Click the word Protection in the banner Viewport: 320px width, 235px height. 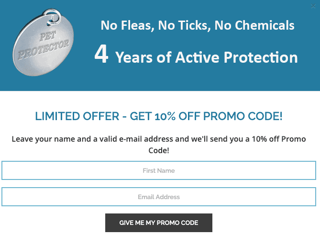[x=261, y=57]
